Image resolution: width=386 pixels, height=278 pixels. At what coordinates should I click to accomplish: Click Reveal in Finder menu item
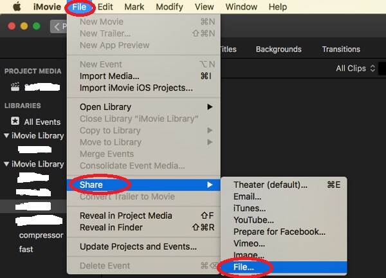point(111,227)
